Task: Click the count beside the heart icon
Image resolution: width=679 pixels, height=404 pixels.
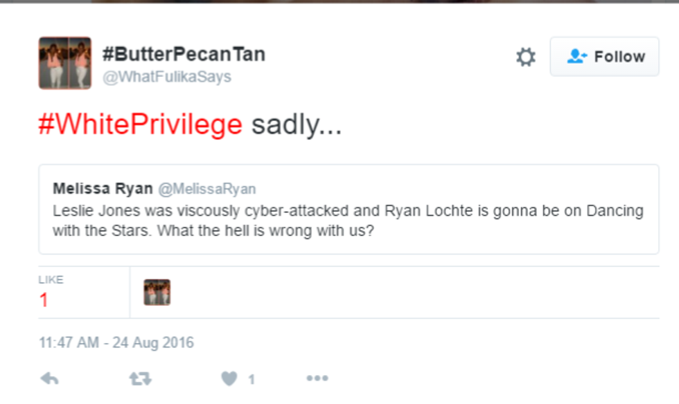Action: pyautogui.click(x=252, y=379)
